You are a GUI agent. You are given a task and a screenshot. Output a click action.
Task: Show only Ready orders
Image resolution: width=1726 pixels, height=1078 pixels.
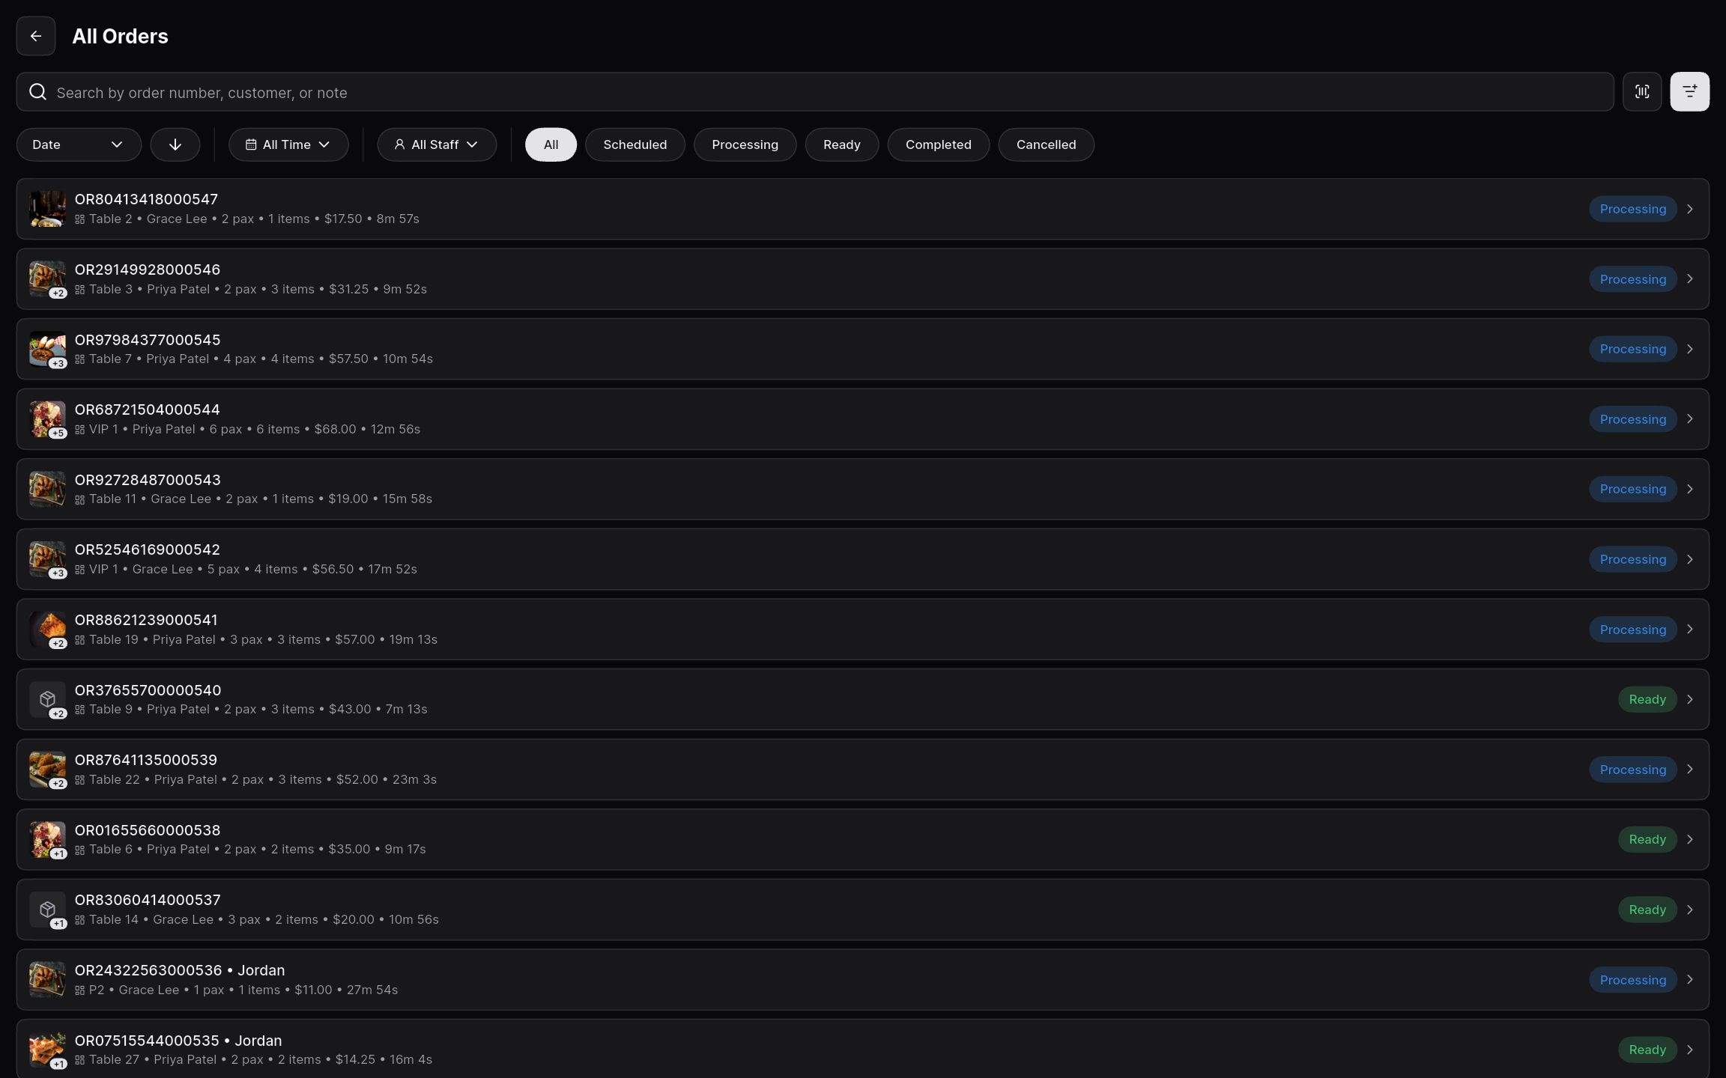click(841, 144)
